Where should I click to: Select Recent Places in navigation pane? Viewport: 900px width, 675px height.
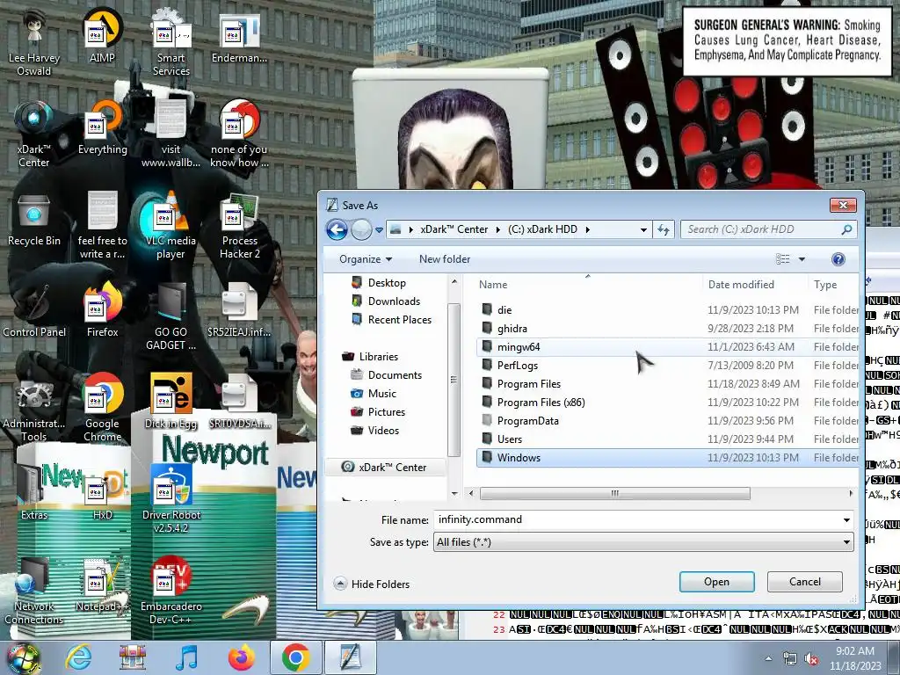click(400, 320)
